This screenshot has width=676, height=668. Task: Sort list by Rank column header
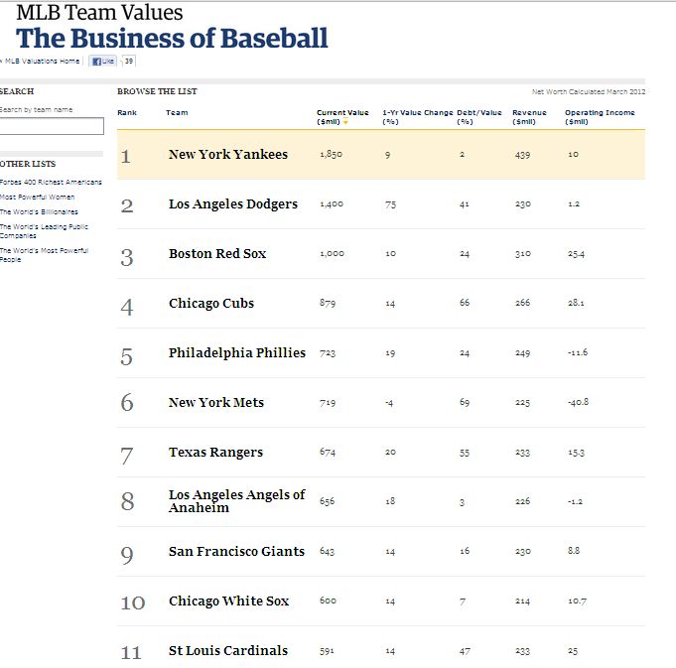(127, 113)
